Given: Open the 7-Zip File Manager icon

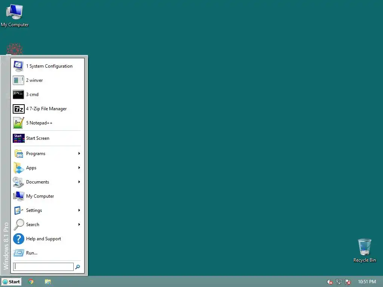Looking at the screenshot, I should pos(19,109).
